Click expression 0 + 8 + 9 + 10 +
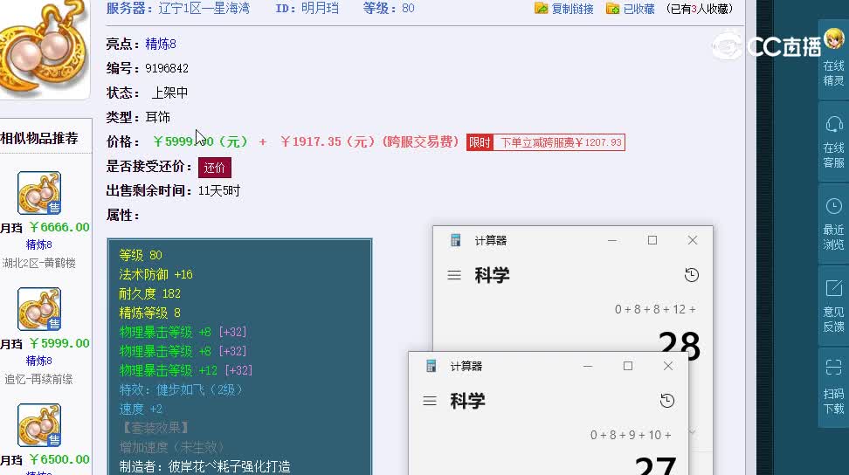The image size is (849, 475). (631, 435)
